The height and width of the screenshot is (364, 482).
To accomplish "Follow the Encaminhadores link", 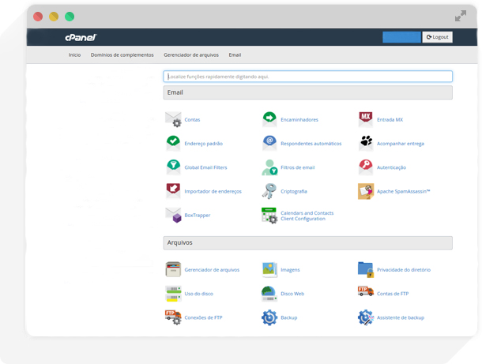I will 299,120.
